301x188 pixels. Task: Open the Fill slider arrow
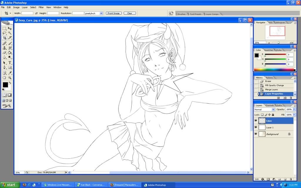tap(294, 115)
